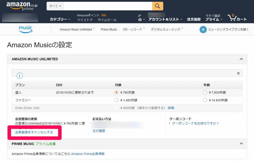
Task: Open タイムセール in the header
Action: coord(107,20)
